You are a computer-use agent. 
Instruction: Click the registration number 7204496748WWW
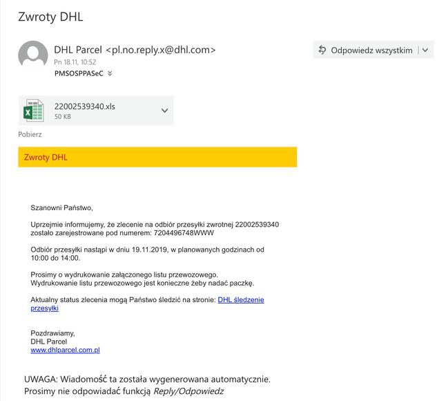coord(184,233)
